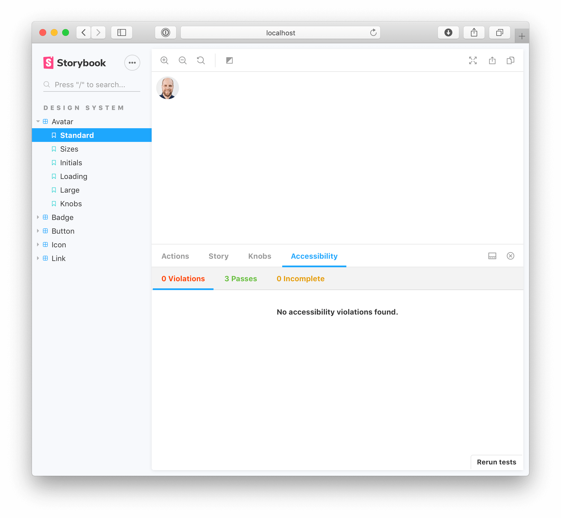This screenshot has width=561, height=518.
Task: Click the zoom in icon
Action: (165, 60)
